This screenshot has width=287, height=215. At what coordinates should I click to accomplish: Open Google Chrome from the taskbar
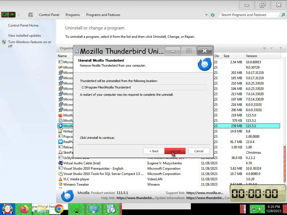tap(59, 209)
